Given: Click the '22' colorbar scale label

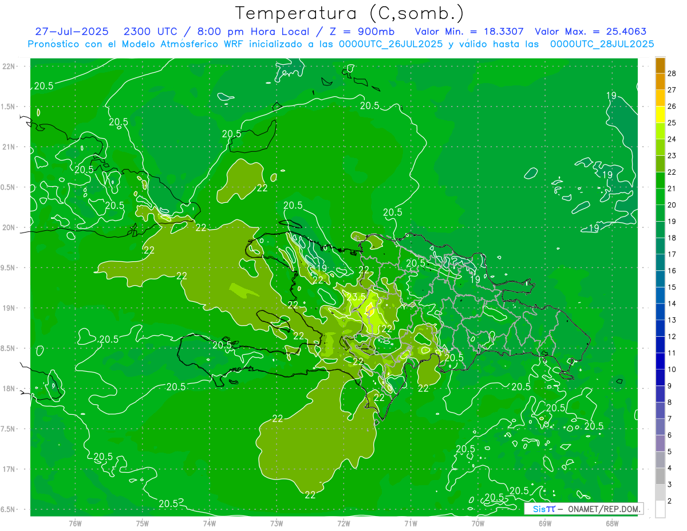Looking at the screenshot, I should 672,172.
